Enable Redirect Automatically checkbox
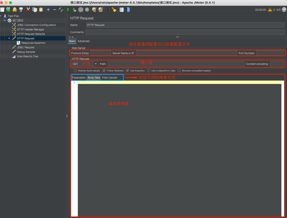The image size is (287, 218). coord(75,71)
